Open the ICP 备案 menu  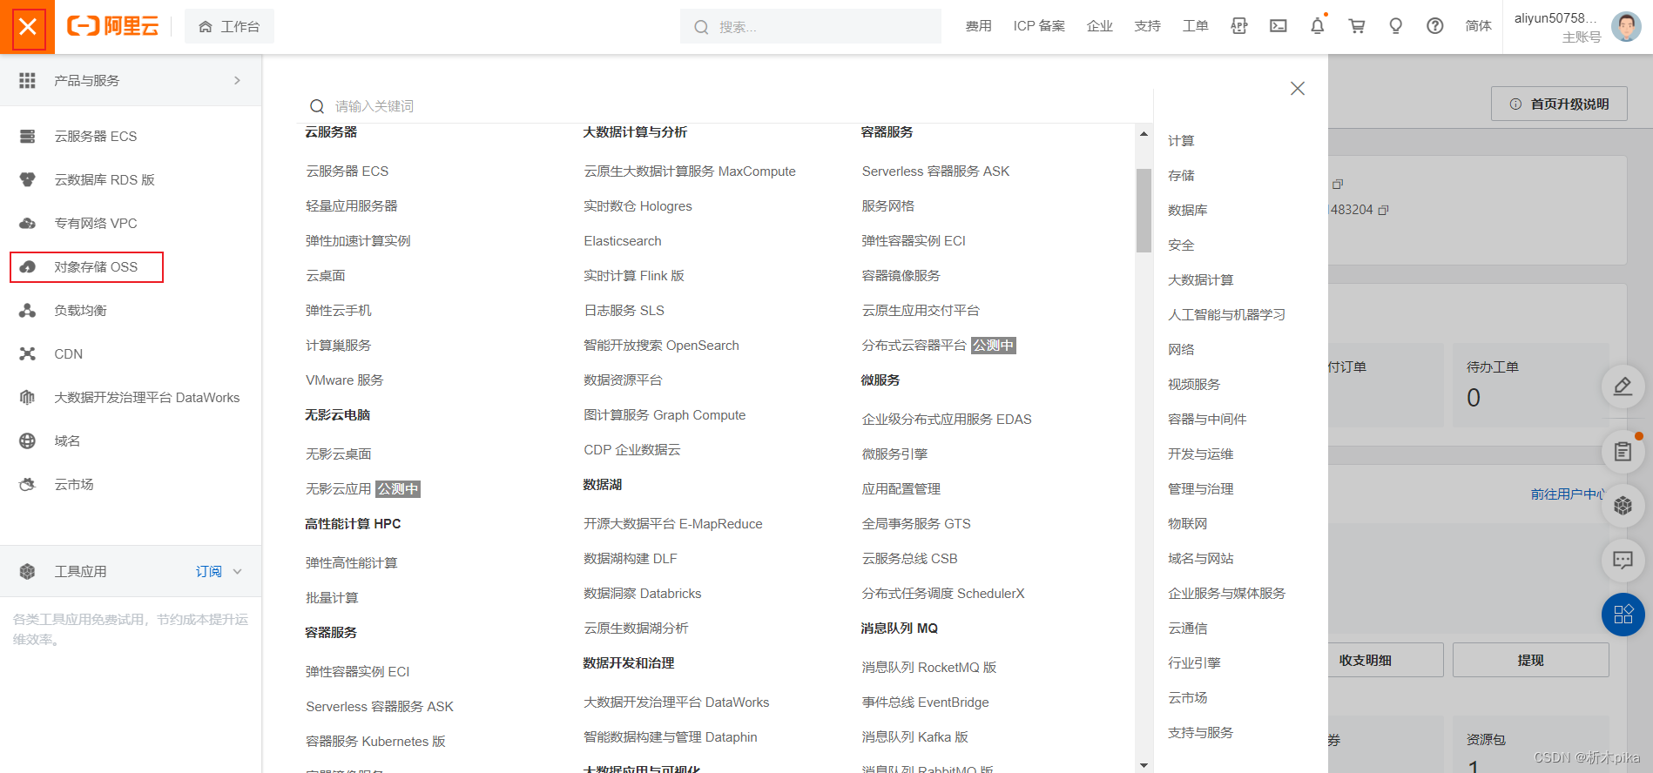point(1039,26)
